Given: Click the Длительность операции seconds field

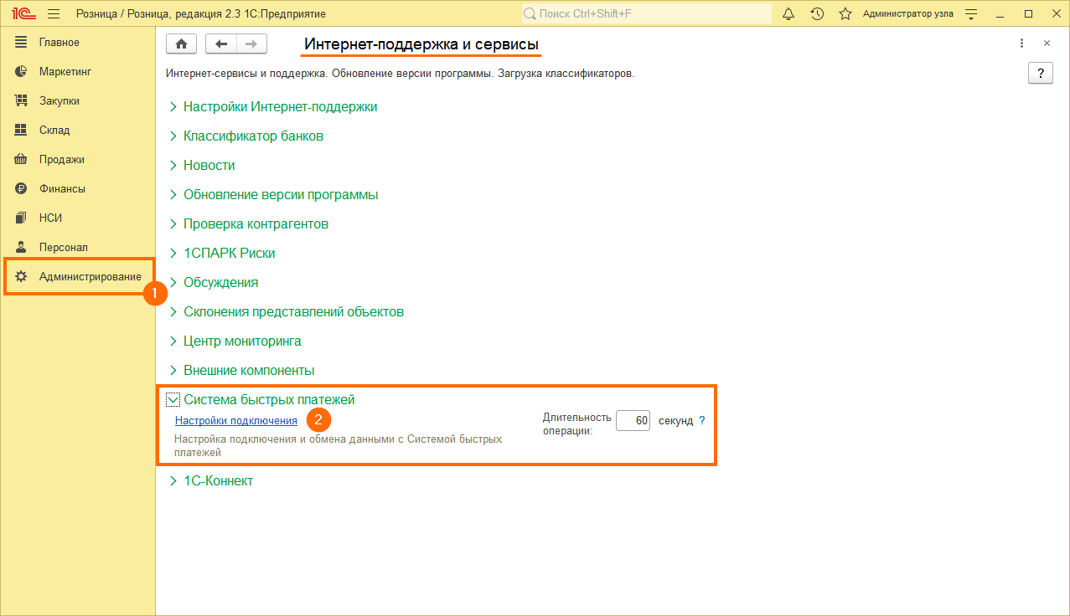Looking at the screenshot, I should [633, 421].
